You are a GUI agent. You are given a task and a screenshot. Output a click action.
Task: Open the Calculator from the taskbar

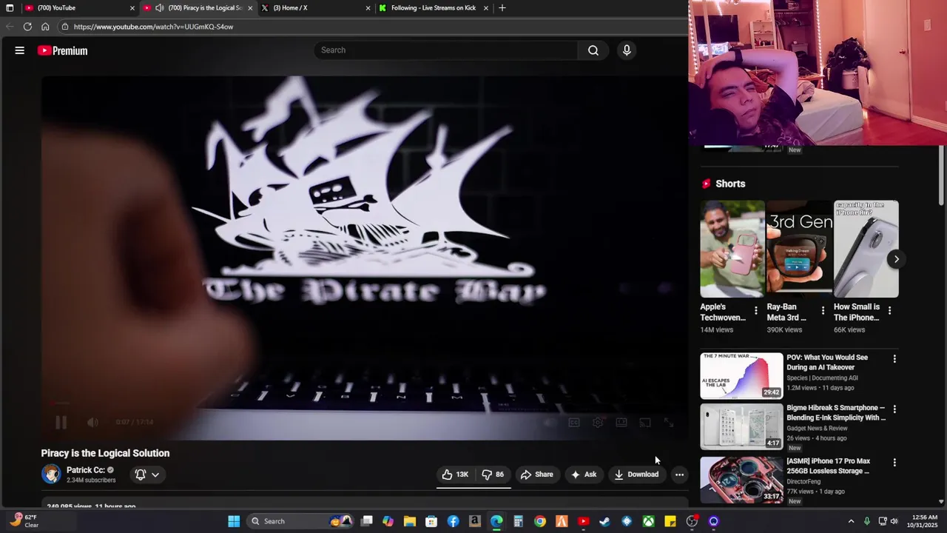(518, 521)
